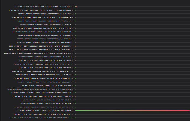Select the ICMPV6 protocol label

(44, 64)
